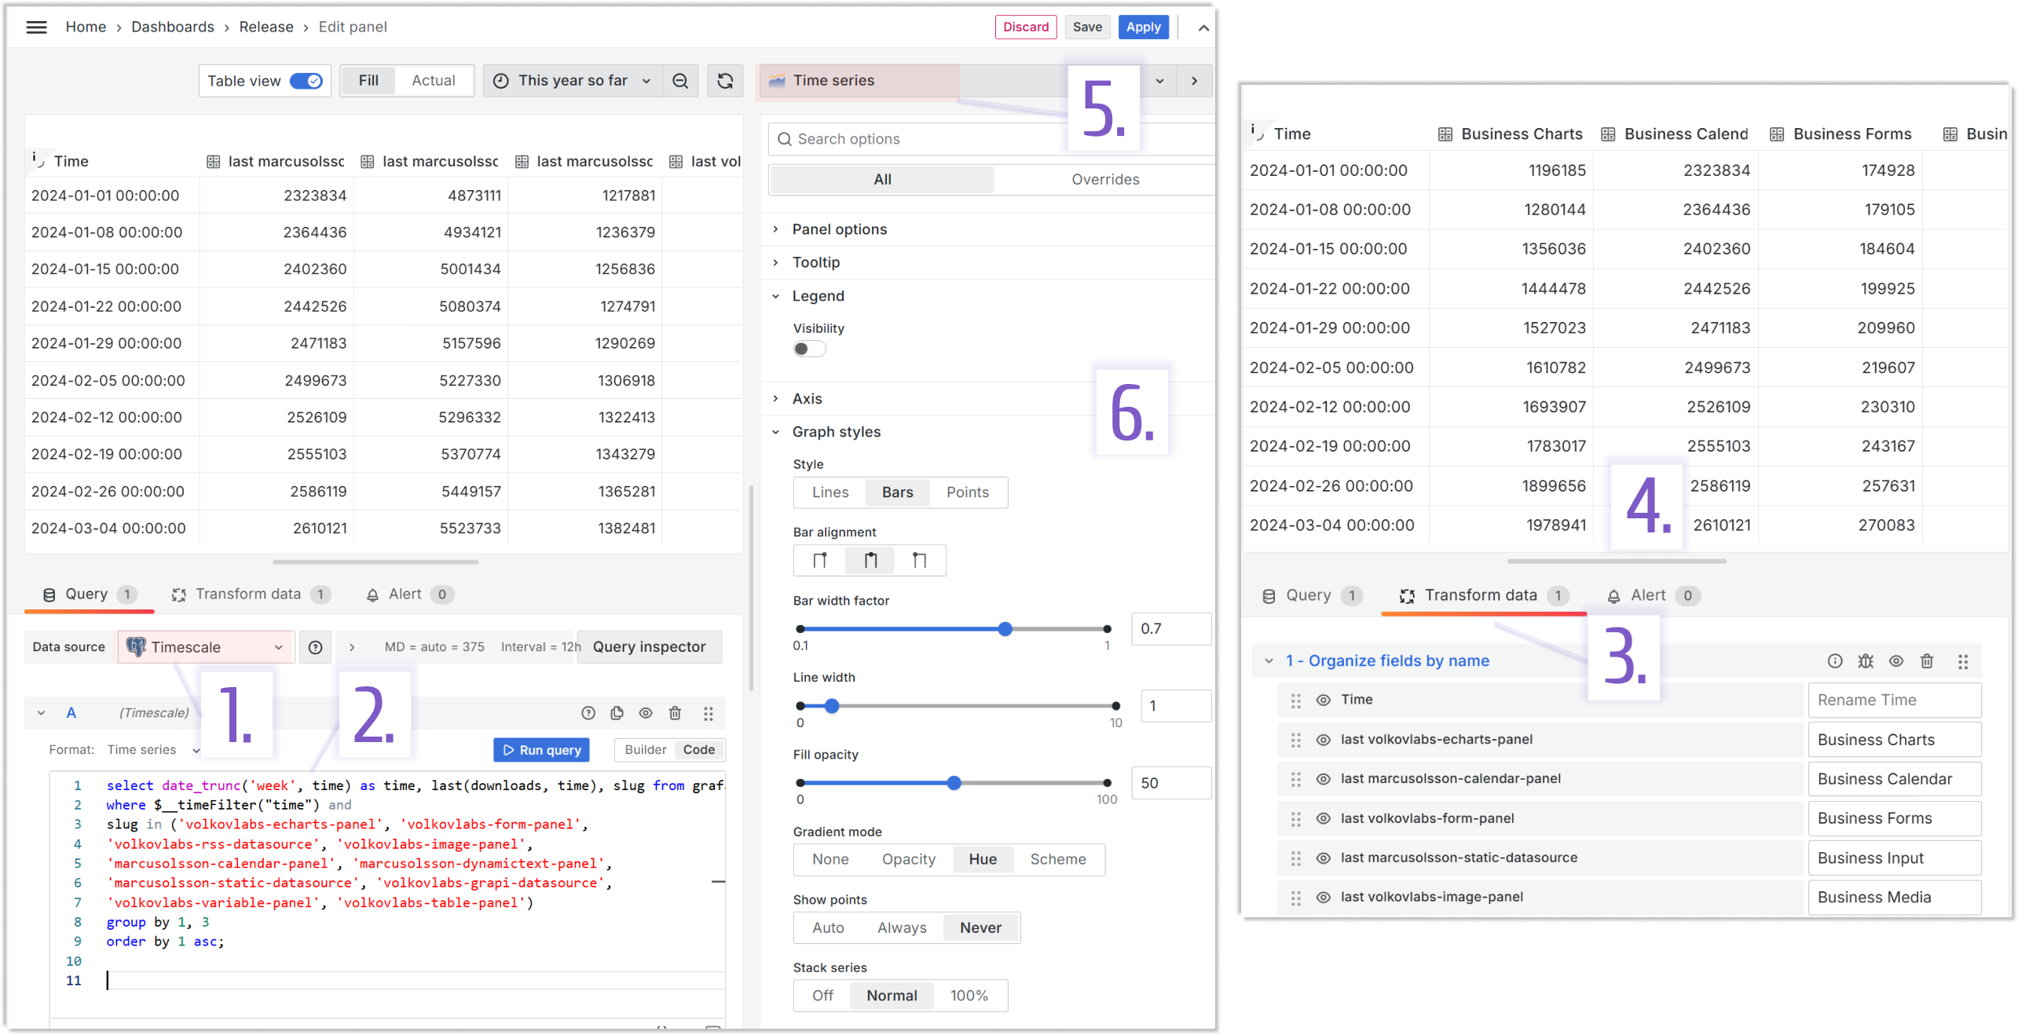Open Format Time series dropdown

(153, 751)
